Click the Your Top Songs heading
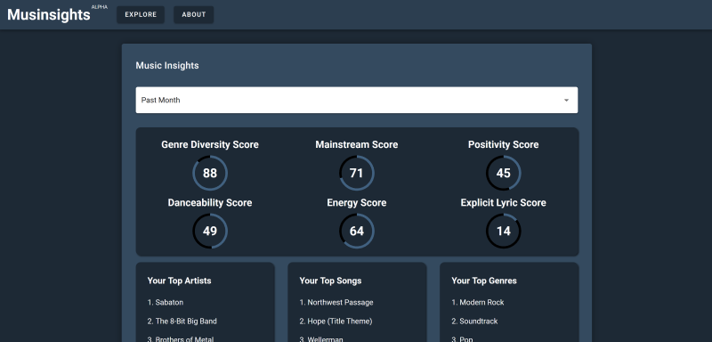This screenshot has width=712, height=342. tap(330, 281)
